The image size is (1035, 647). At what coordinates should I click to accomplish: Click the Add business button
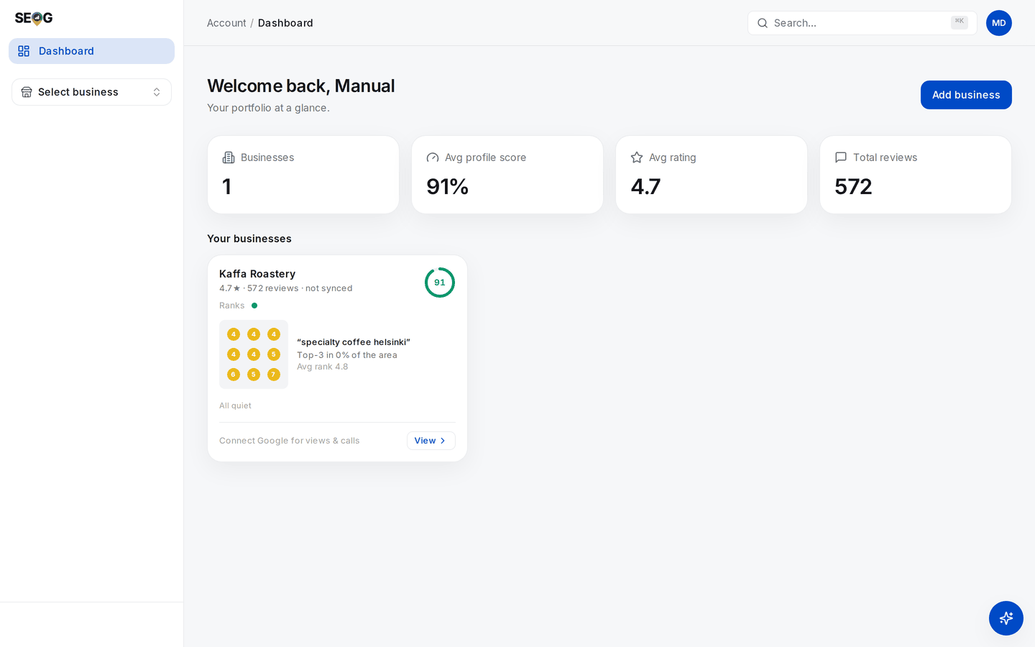tap(966, 95)
